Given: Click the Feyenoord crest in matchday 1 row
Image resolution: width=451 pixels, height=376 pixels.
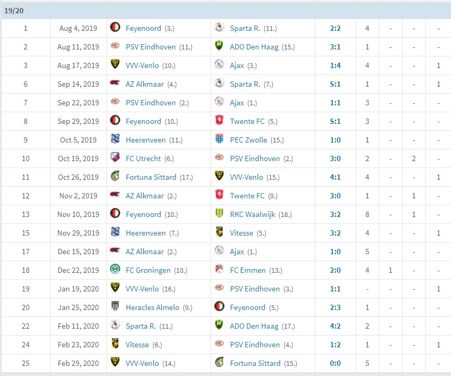Looking at the screenshot, I should (x=115, y=27).
